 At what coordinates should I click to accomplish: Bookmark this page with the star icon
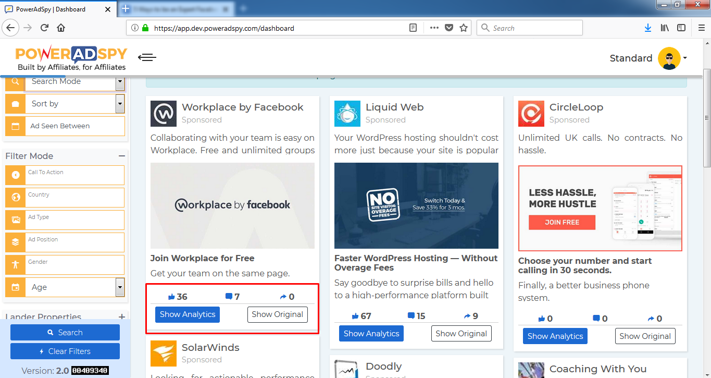point(464,28)
